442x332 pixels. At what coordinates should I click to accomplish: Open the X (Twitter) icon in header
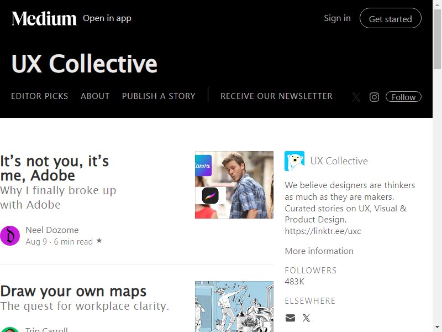[356, 97]
